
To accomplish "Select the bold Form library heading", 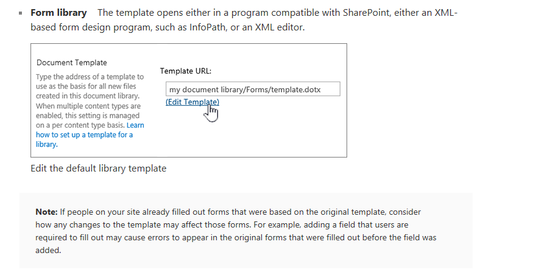I will (58, 13).
